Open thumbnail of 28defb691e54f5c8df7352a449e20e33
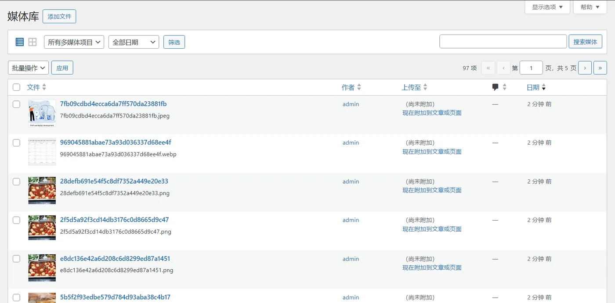 pos(42,190)
